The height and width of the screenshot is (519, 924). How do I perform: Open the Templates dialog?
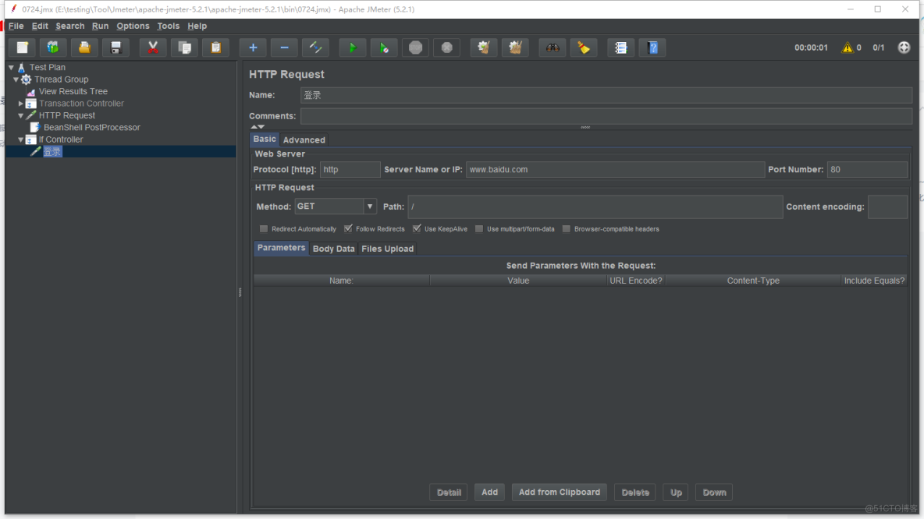[x=52, y=48]
